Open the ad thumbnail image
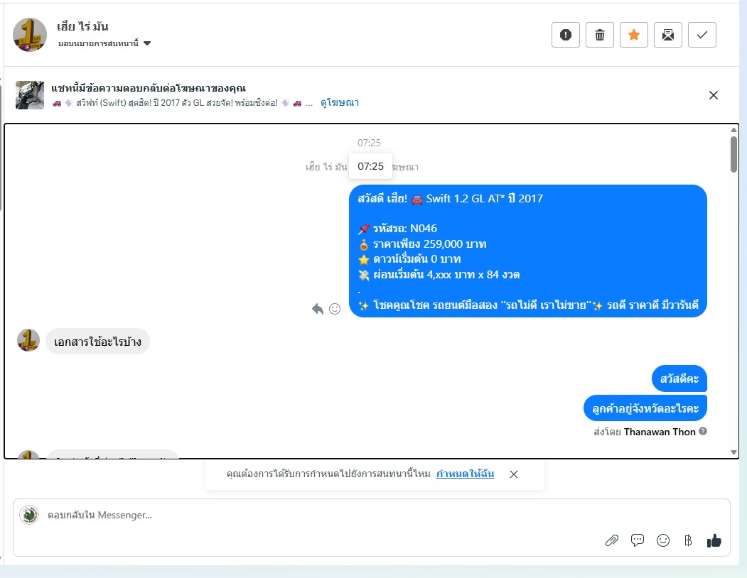Viewport: 747px width, 578px height. pyautogui.click(x=30, y=95)
